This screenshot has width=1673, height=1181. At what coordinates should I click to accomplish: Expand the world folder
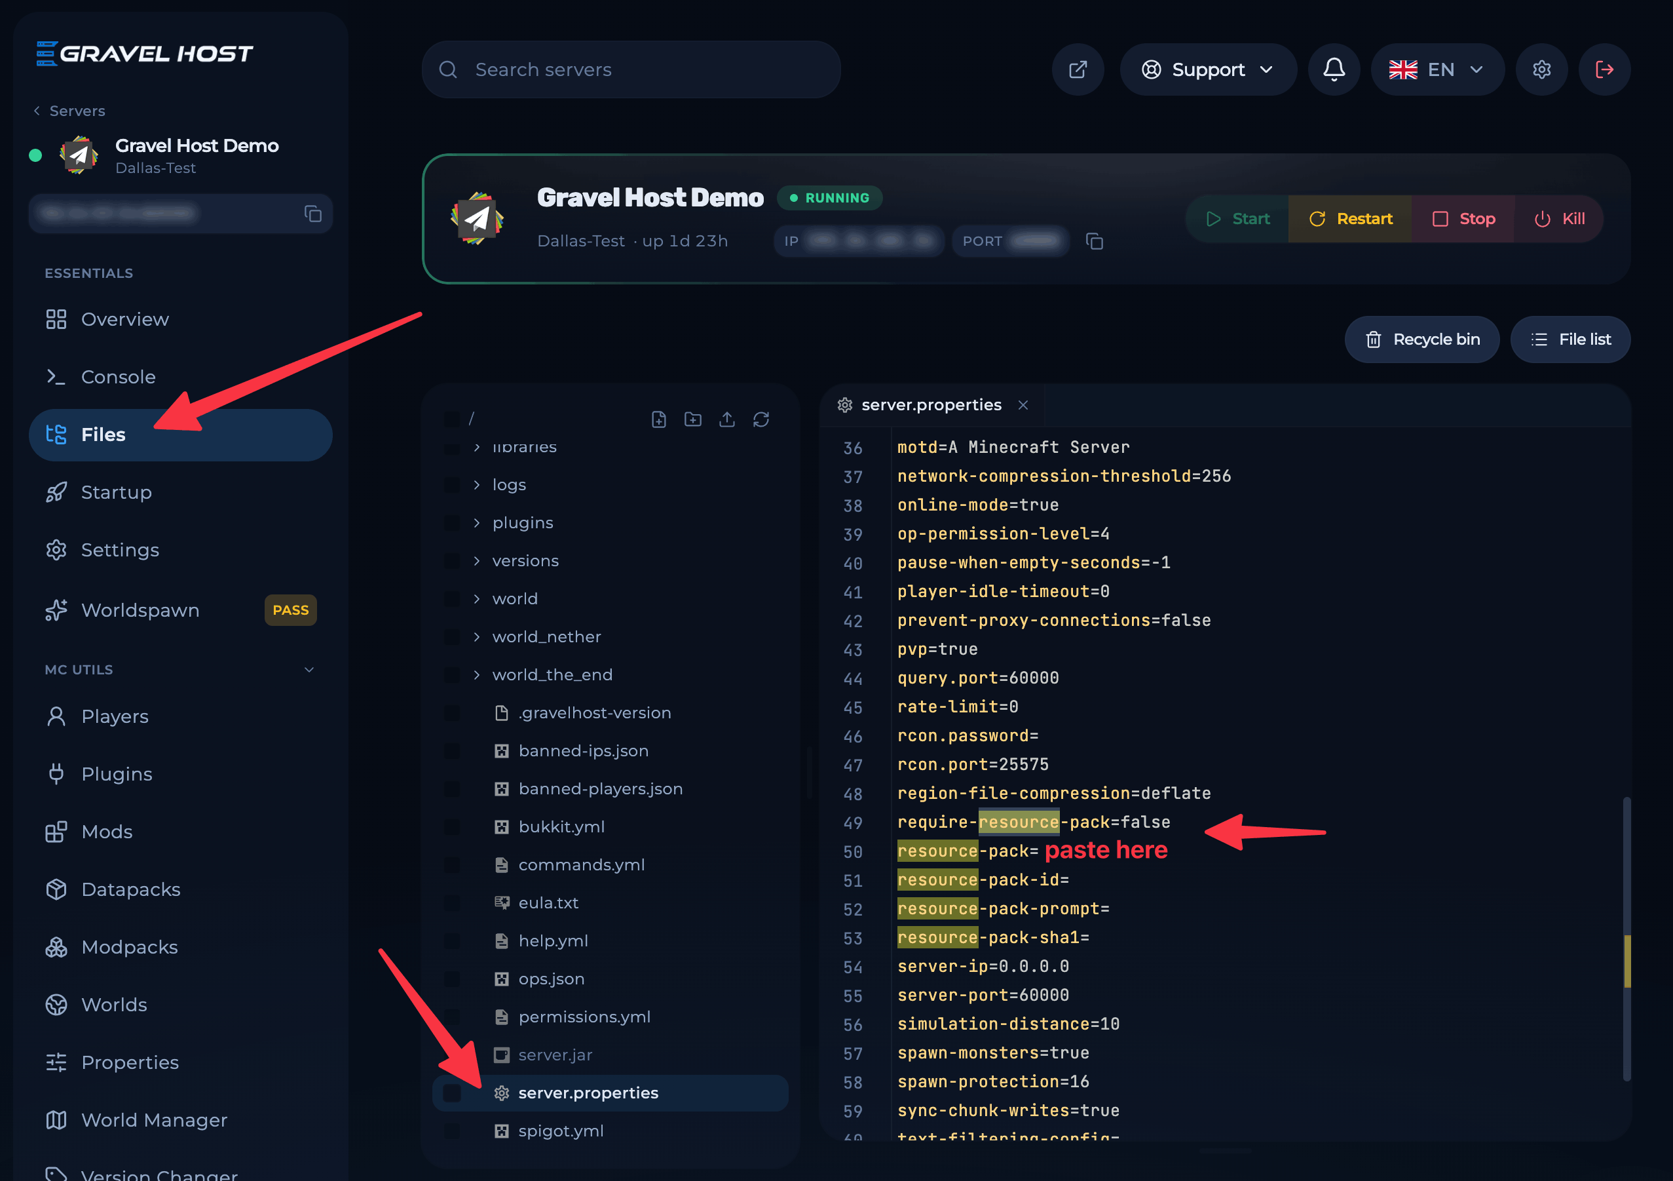(x=476, y=598)
